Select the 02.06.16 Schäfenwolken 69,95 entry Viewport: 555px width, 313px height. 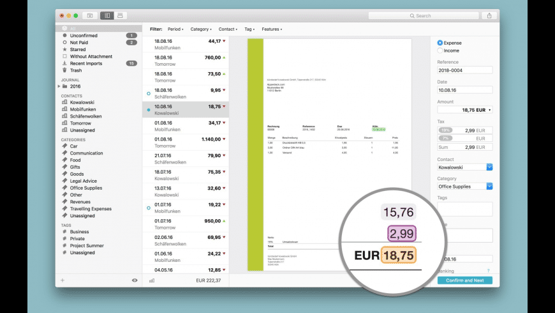[x=186, y=240]
